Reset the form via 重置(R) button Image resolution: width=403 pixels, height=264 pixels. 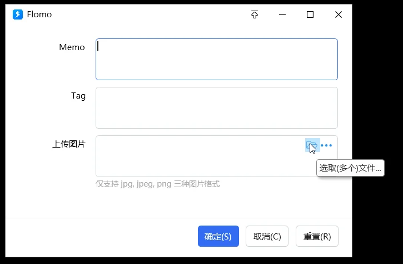317,236
